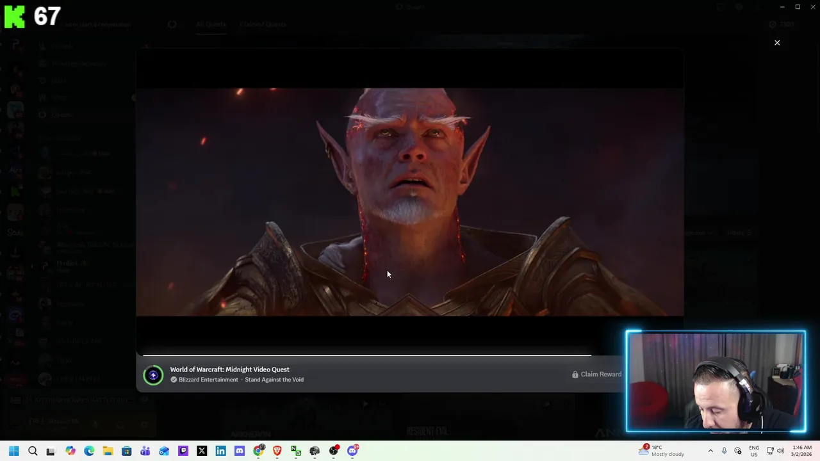
Task: Switch to OBS Studio on the taskbar
Action: pos(334,451)
